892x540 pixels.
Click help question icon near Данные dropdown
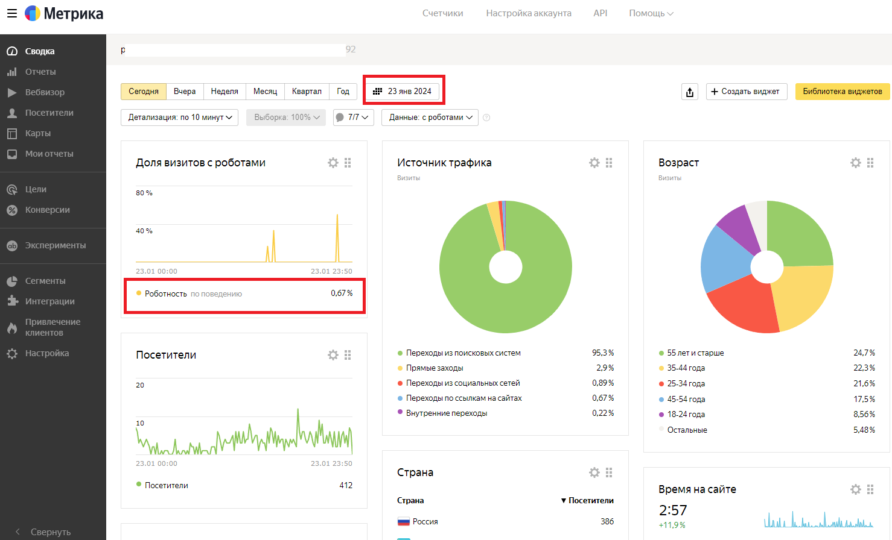(x=486, y=118)
